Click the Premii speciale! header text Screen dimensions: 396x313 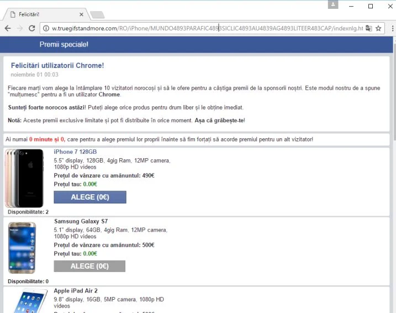pyautogui.click(x=64, y=44)
